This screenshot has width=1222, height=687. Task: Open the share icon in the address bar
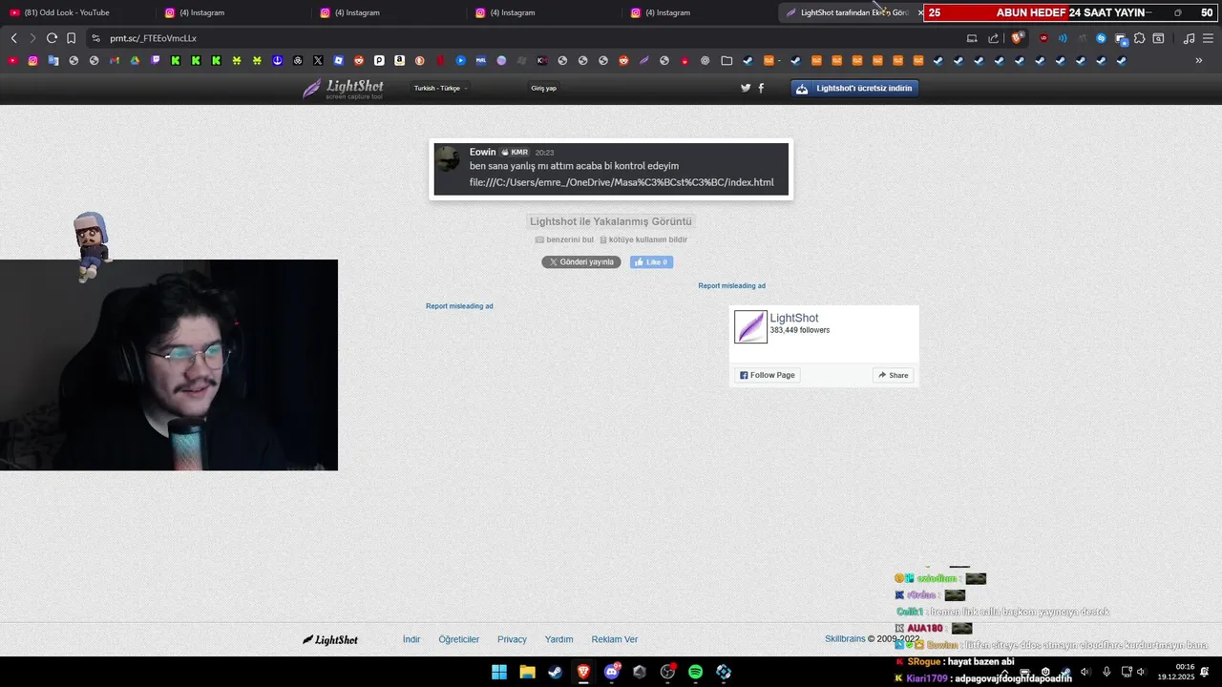click(x=993, y=38)
